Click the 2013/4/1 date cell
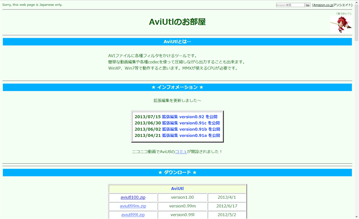Viewport: 359px width, 219px height. point(227,197)
